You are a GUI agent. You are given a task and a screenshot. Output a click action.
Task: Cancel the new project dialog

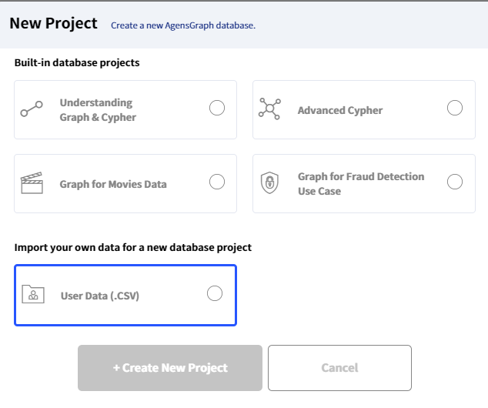339,368
